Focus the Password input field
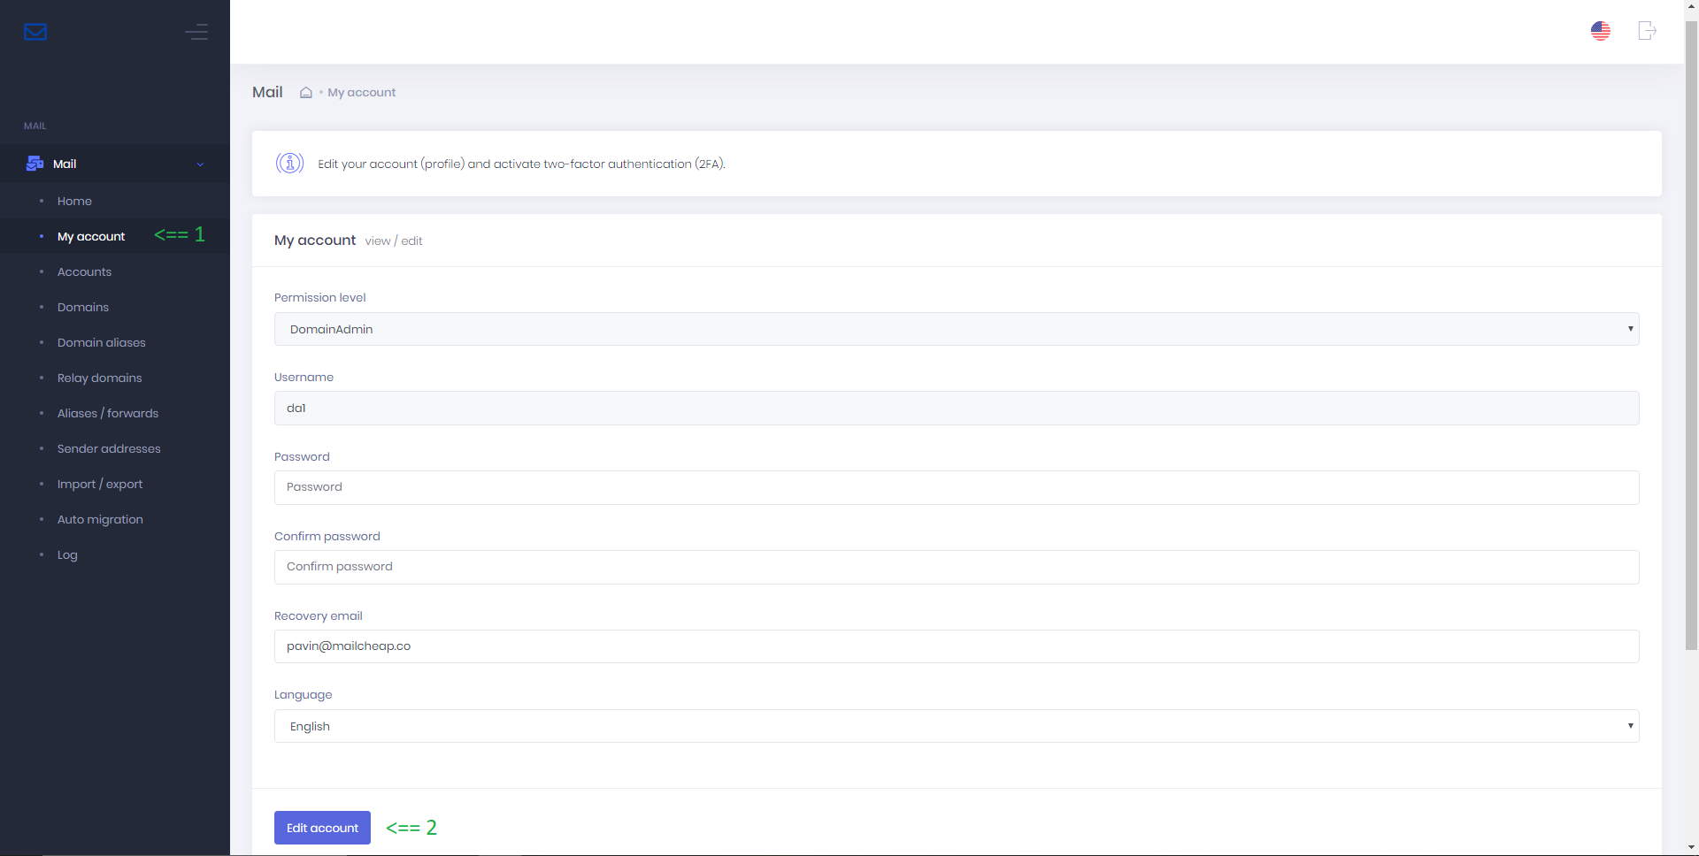Screen dimensions: 1699x856 (x=956, y=487)
